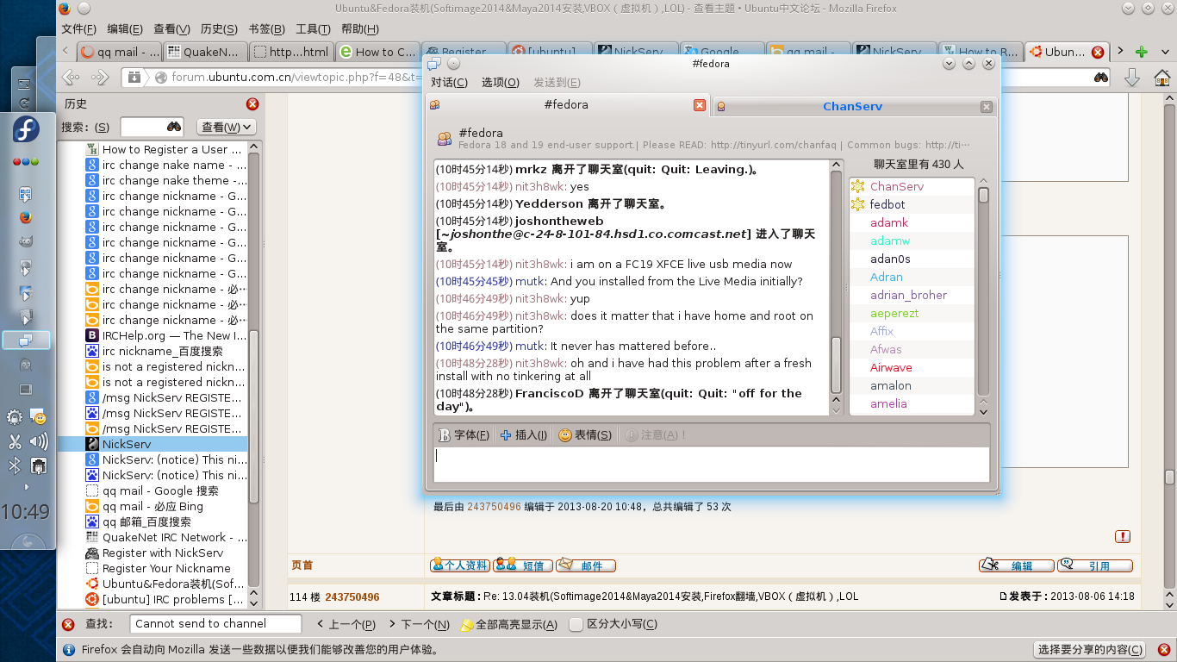This screenshot has width=1177, height=662.
Task: Click the 引用 quote post button
Action: [x=1095, y=565]
